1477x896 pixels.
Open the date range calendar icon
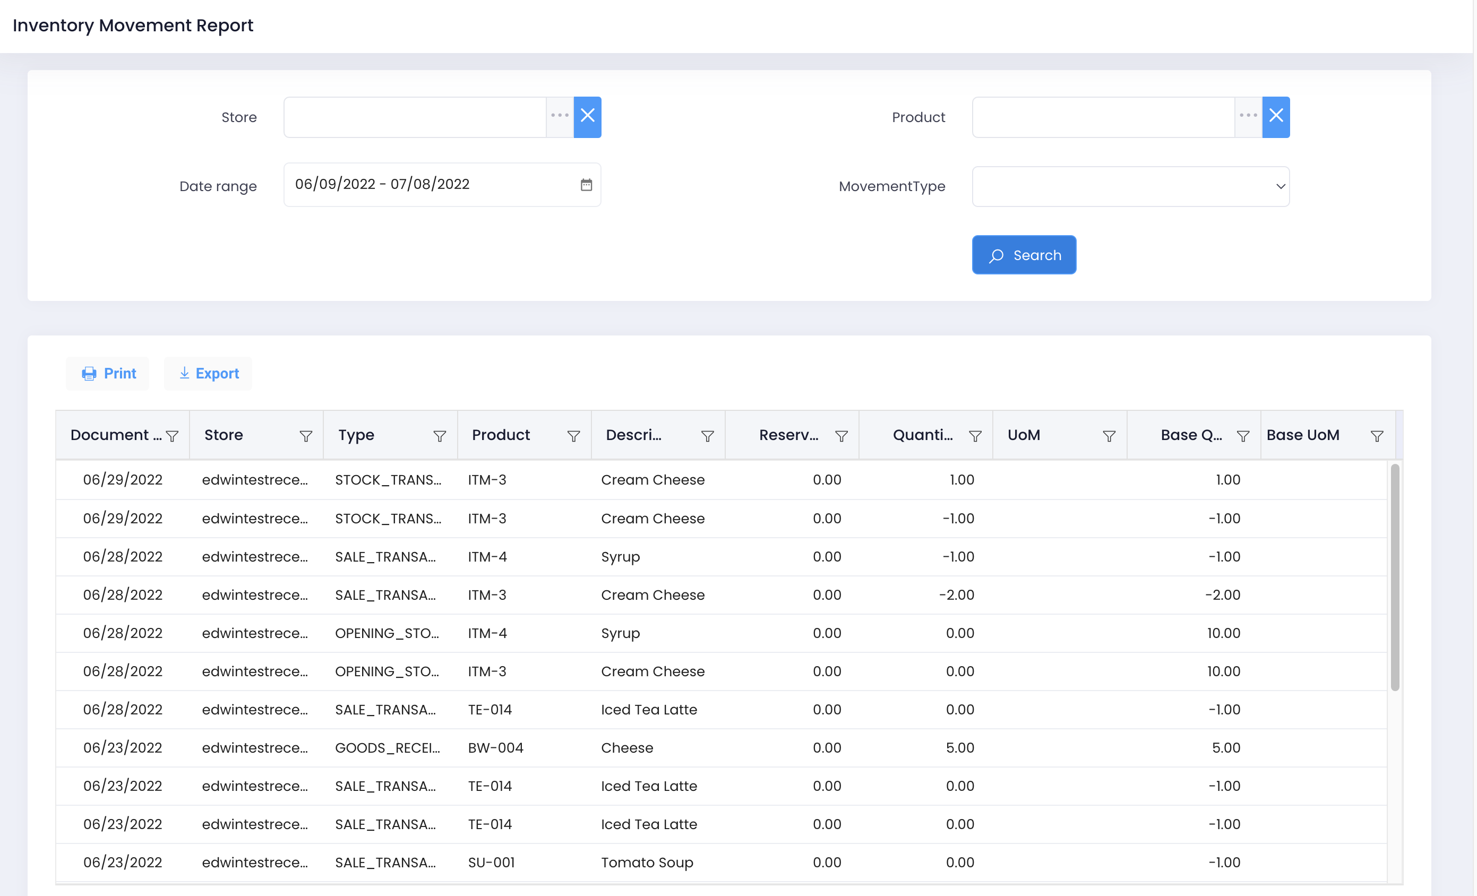[x=586, y=185]
